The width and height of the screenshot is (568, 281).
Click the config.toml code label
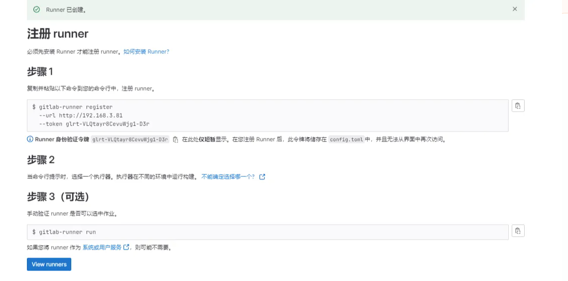346,140
